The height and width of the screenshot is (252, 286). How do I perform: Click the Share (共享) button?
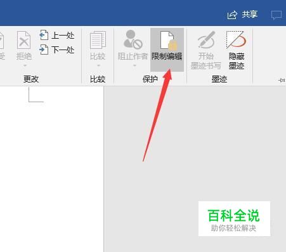(x=242, y=15)
